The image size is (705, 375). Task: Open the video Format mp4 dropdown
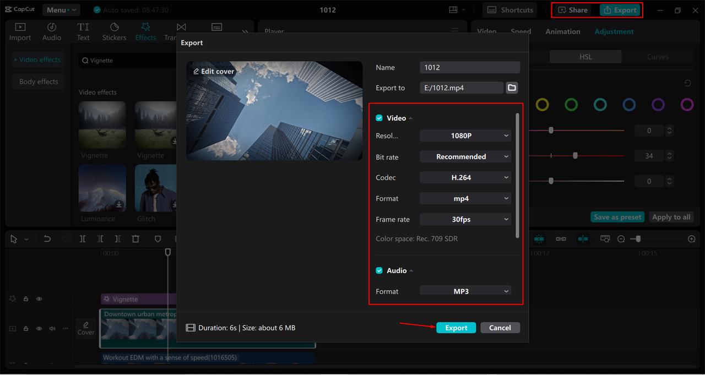coord(465,198)
